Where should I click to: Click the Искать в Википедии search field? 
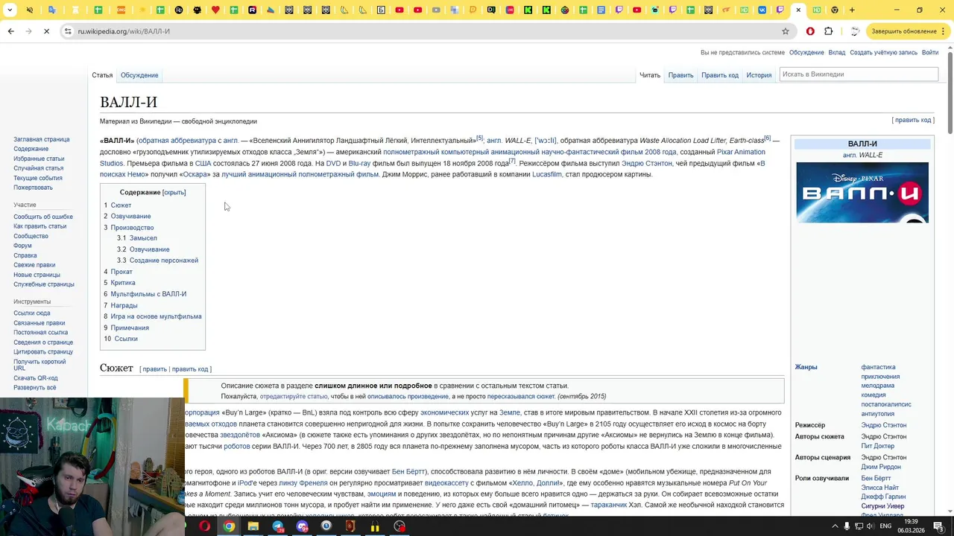tap(858, 74)
